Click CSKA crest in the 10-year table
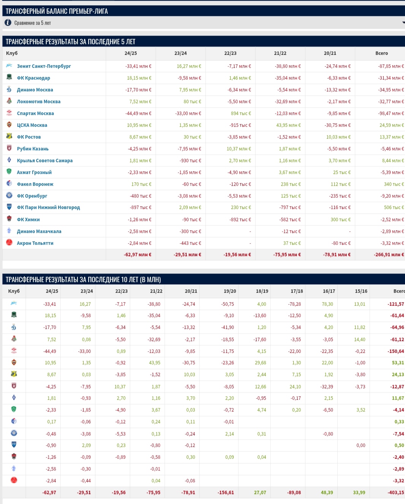This screenshot has height=504, width=405. point(14,362)
